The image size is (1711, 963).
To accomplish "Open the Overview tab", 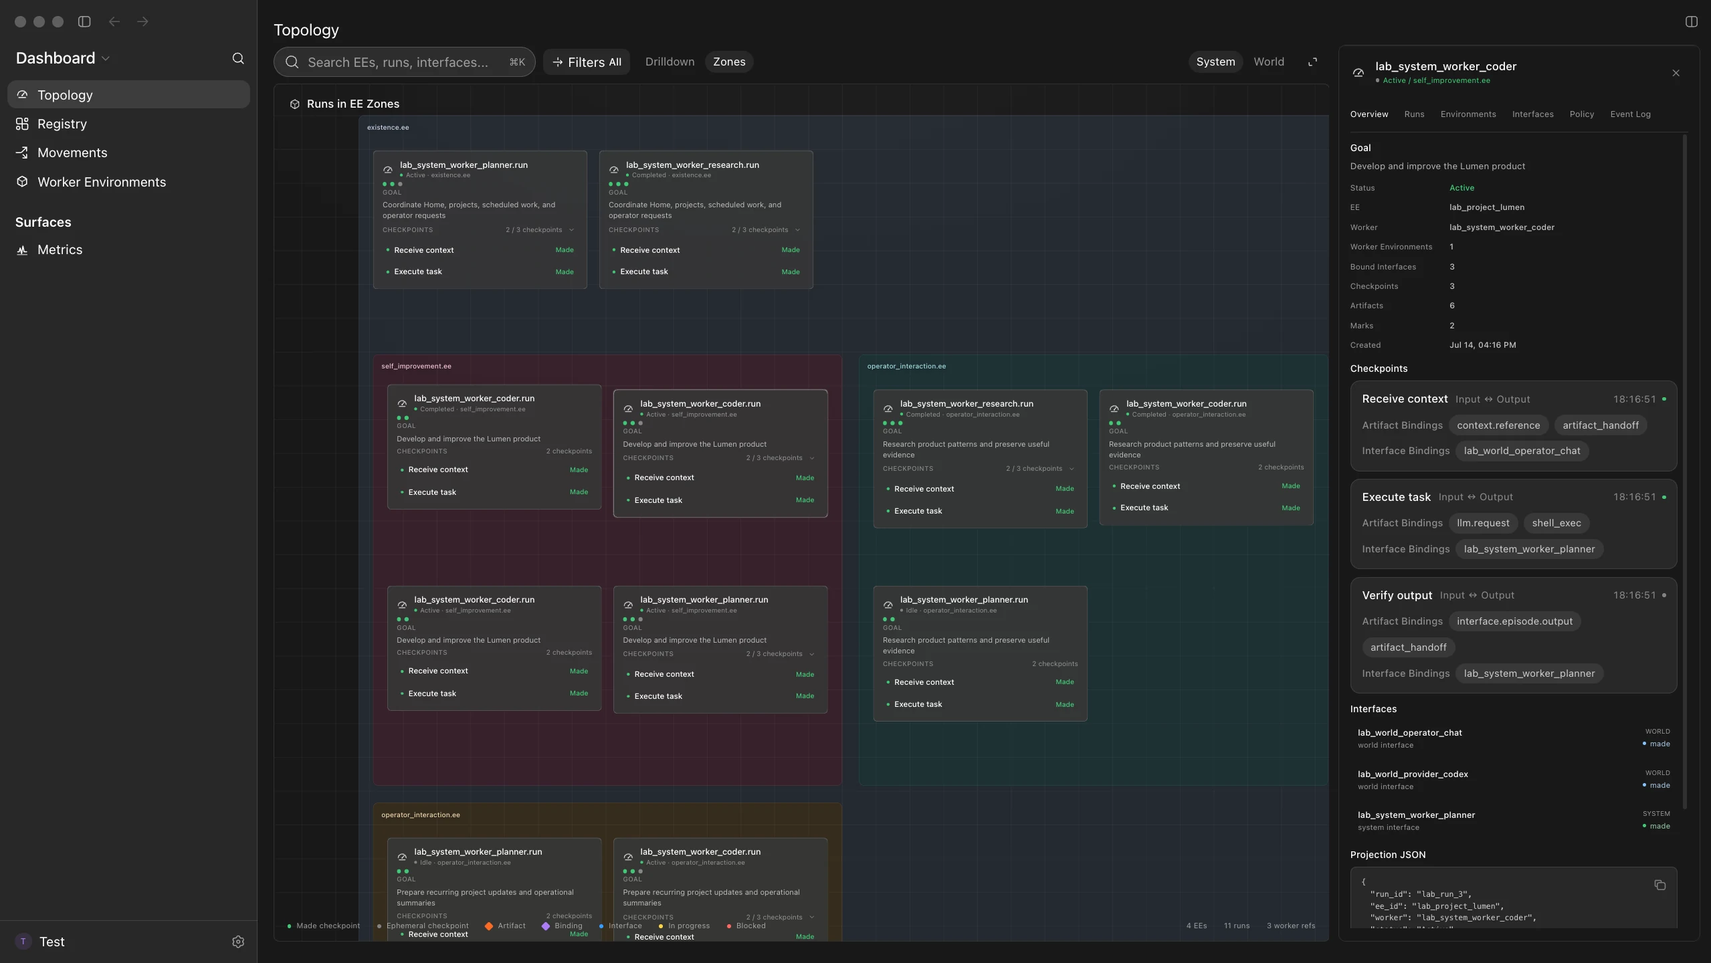I will click(x=1369, y=114).
